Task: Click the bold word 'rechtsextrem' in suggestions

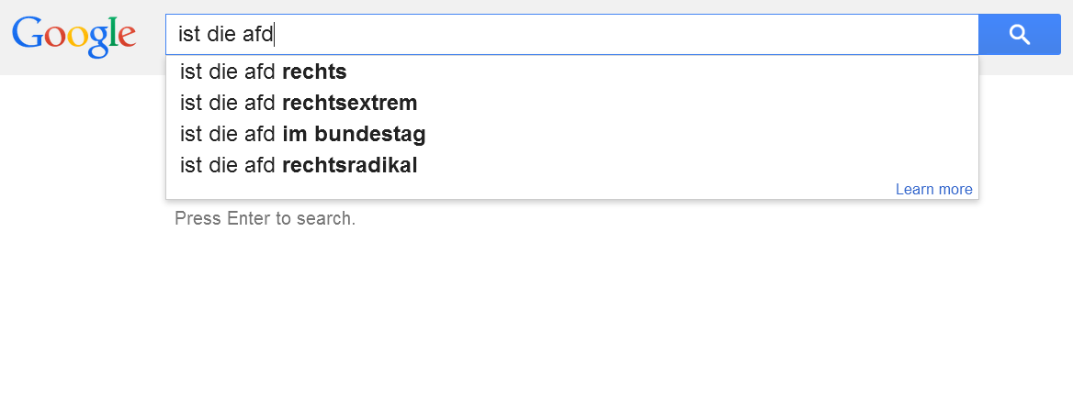Action: pyautogui.click(x=350, y=103)
